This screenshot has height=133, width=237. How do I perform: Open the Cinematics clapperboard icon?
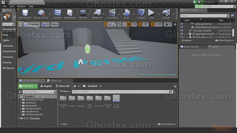point(112,14)
